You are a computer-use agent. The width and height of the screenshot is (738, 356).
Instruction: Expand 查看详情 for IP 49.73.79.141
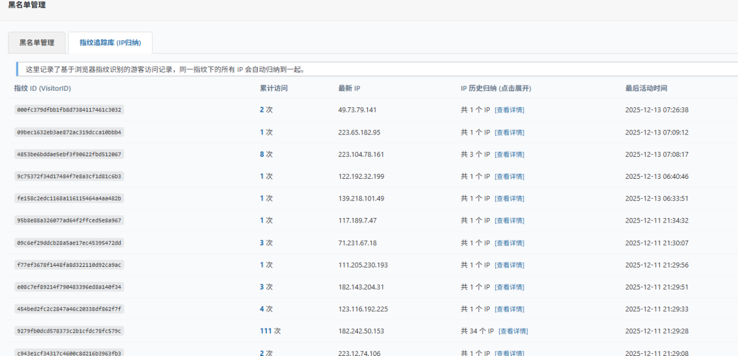509,110
